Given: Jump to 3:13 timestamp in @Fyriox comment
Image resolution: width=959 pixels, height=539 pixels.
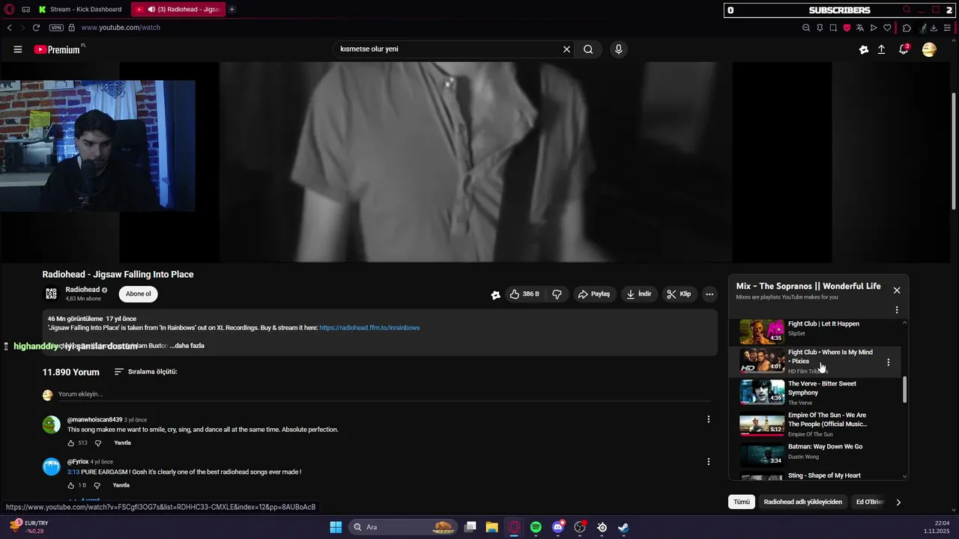Looking at the screenshot, I should pos(73,472).
